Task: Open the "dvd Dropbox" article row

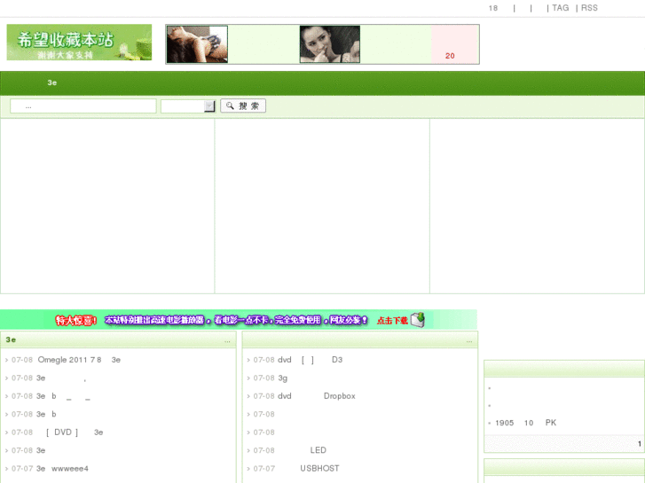Action: coord(317,396)
